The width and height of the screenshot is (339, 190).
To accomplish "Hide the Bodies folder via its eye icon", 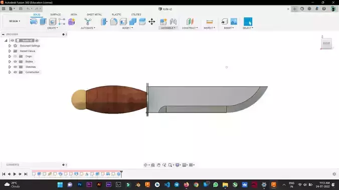I will coord(15,61).
